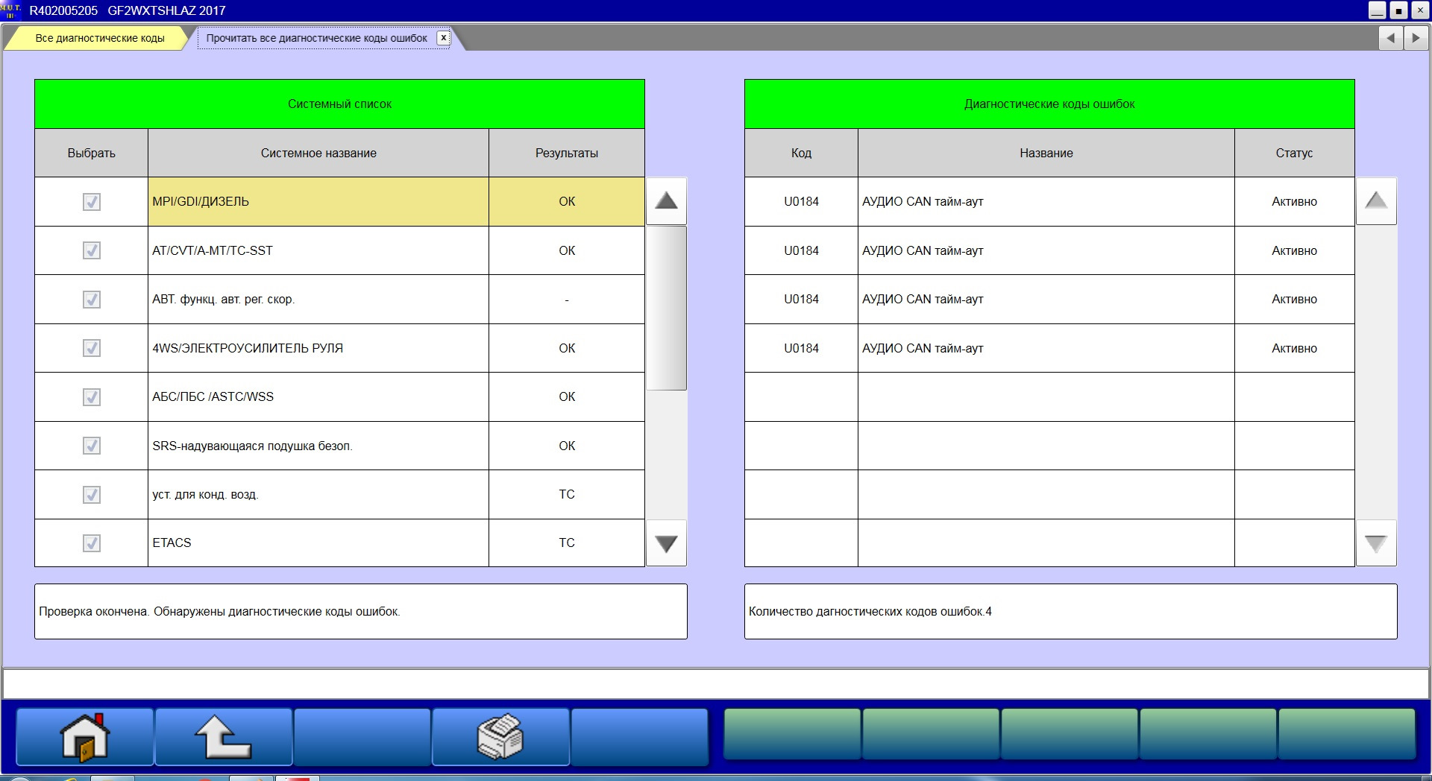Click Активно status in fourth code row

tap(1294, 348)
